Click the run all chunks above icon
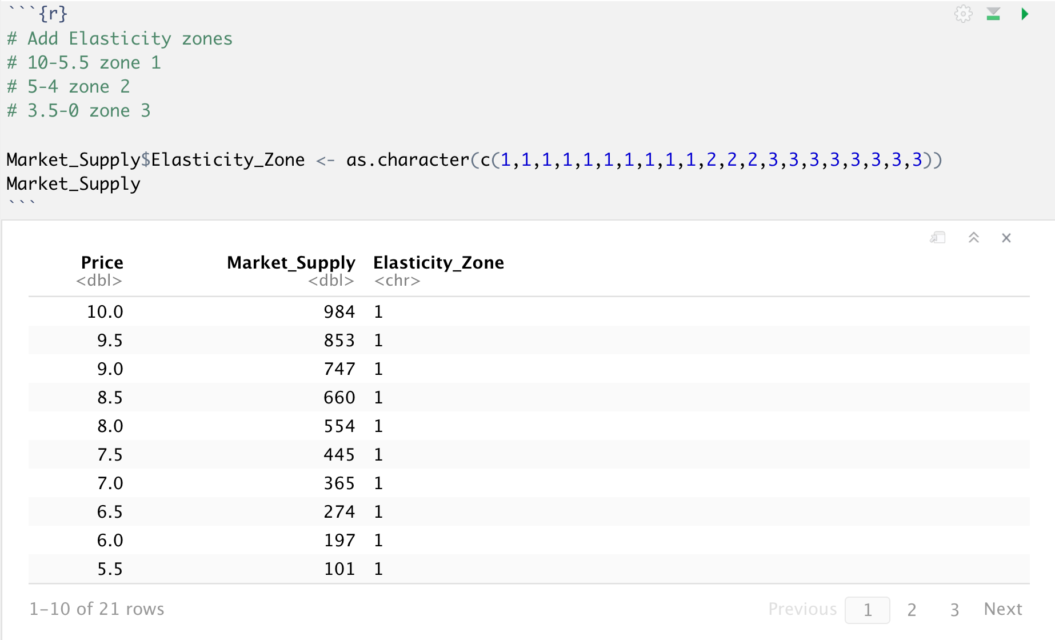 pos(993,14)
